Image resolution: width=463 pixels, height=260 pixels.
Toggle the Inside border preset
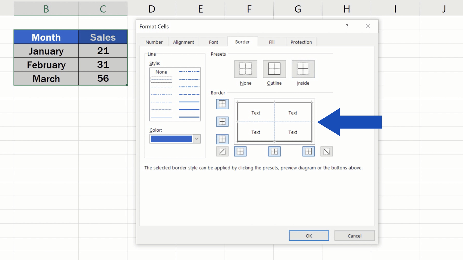(303, 69)
